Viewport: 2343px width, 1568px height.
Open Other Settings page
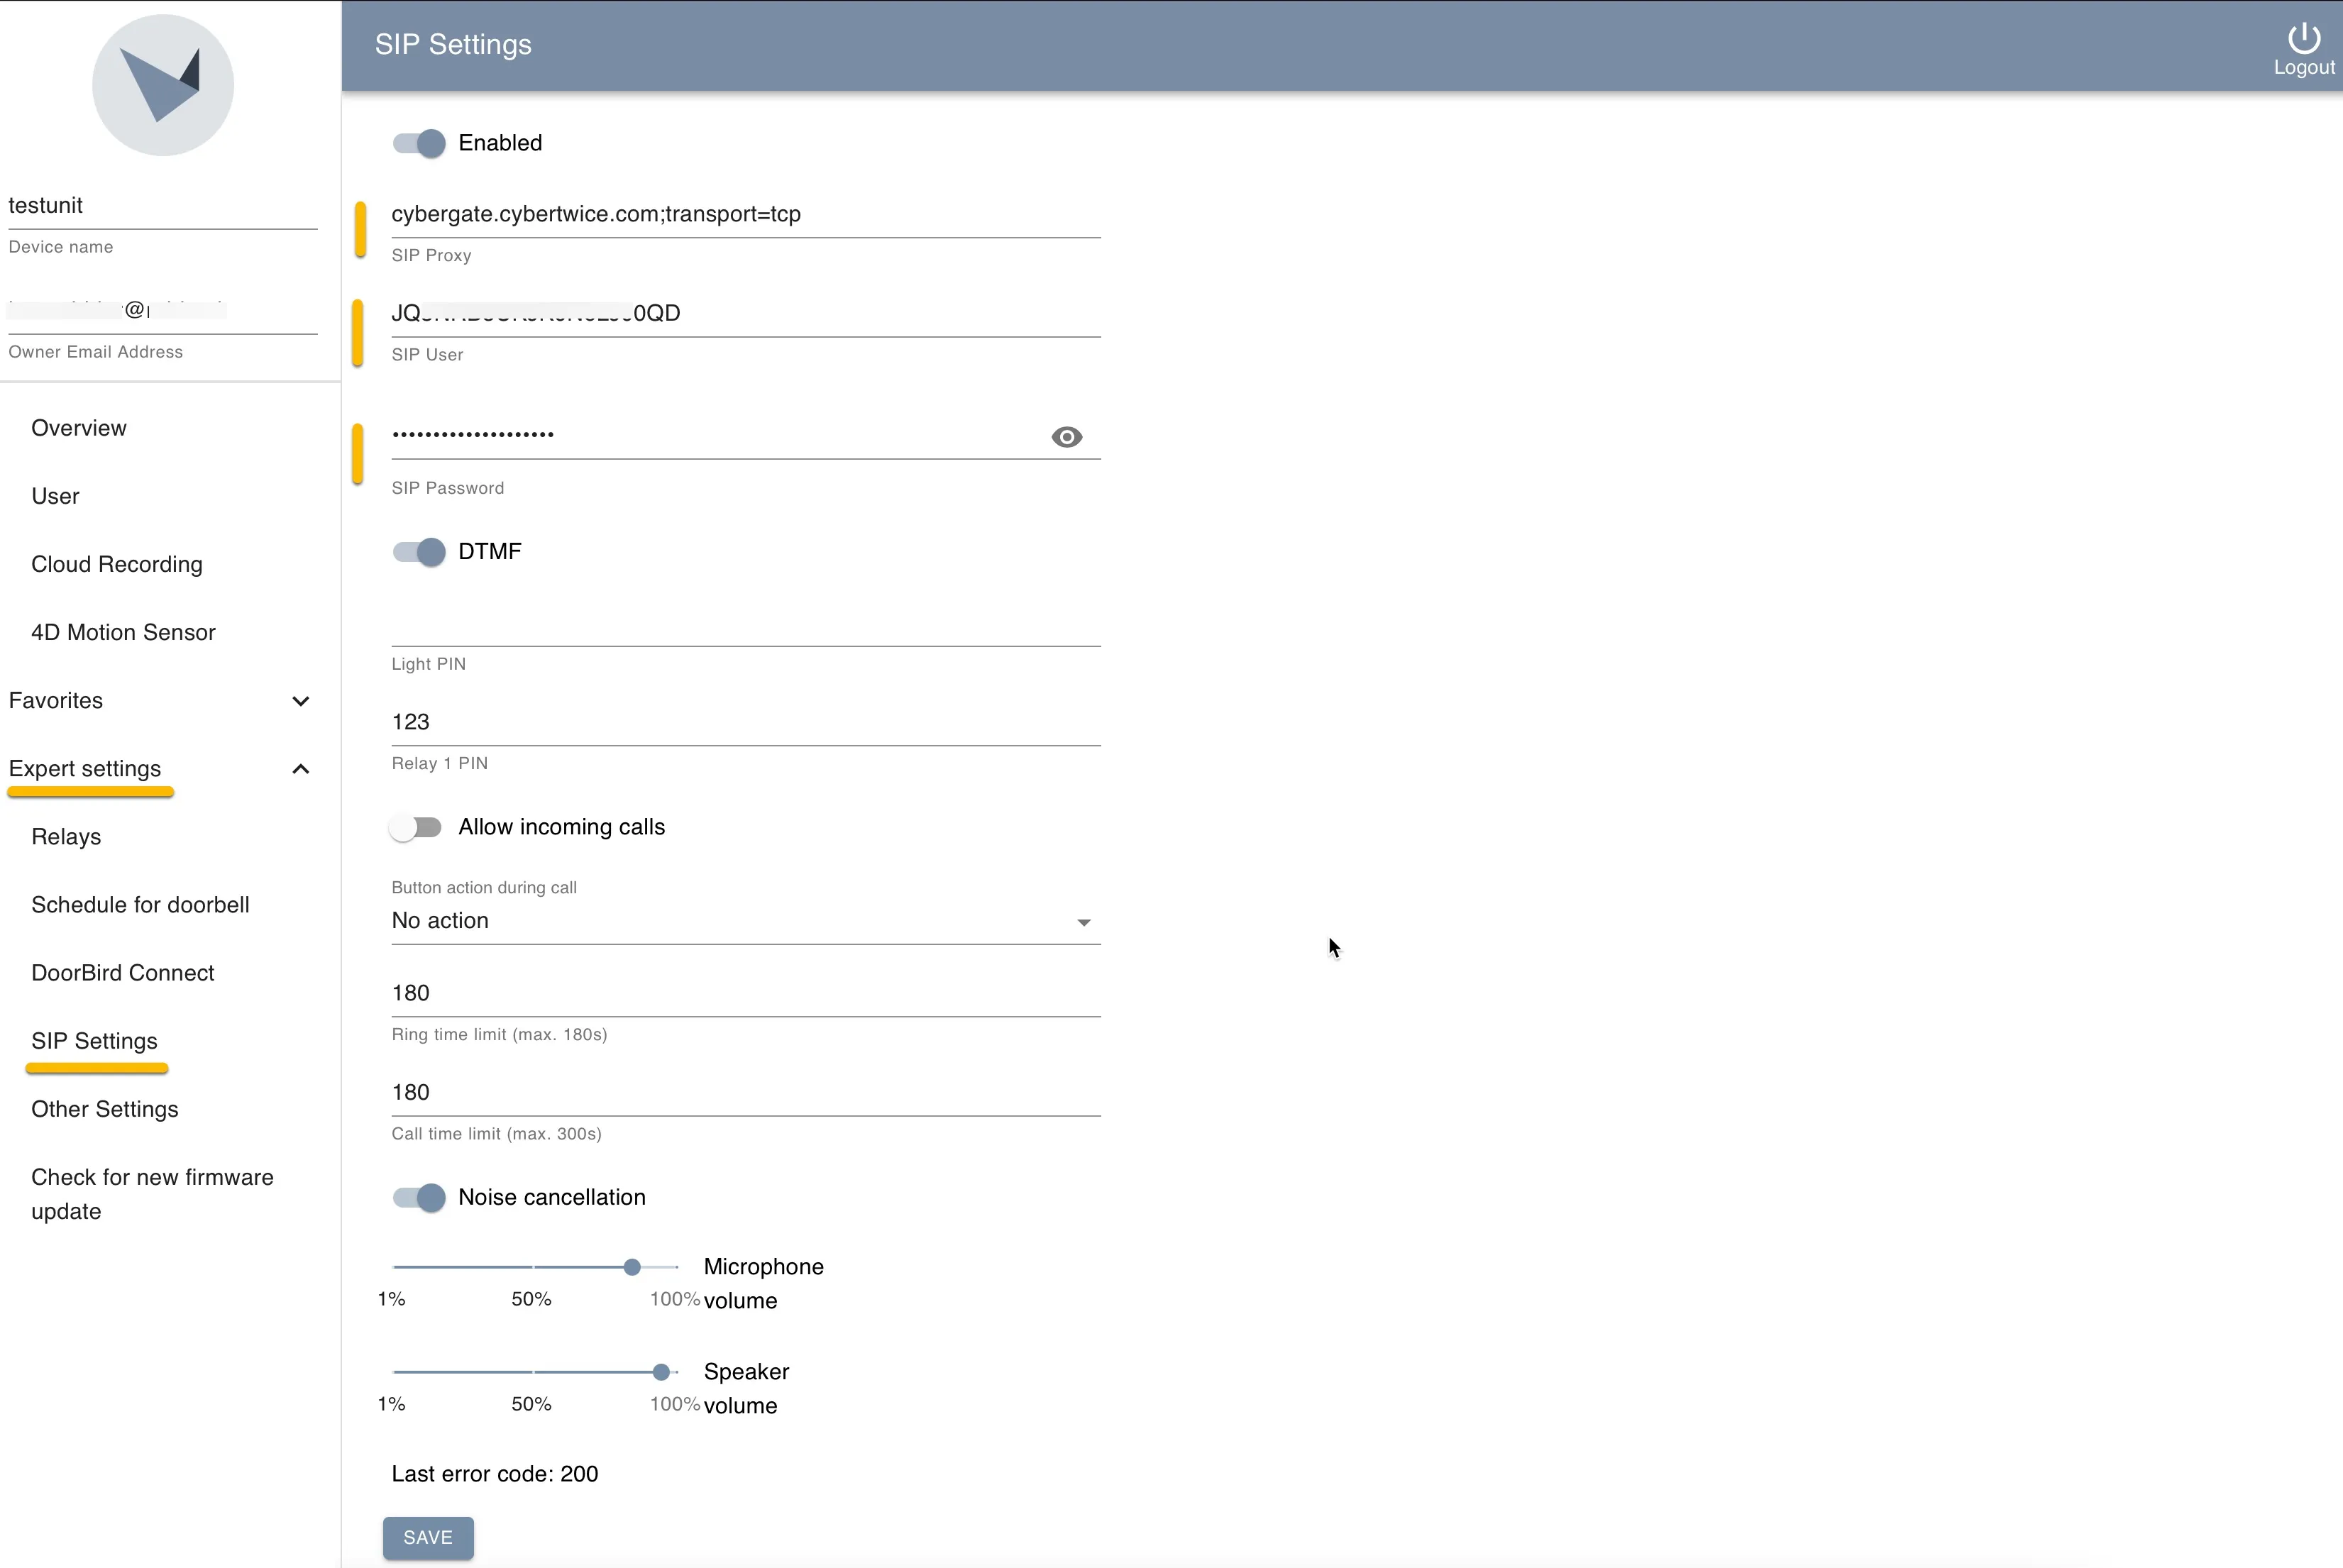click(x=105, y=1109)
